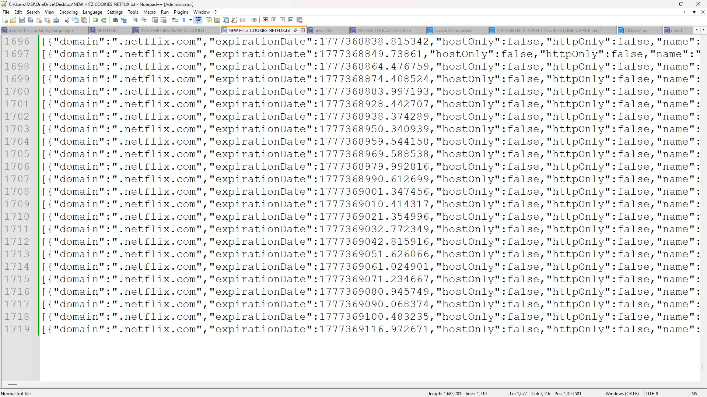Viewport: 707px width, 397px height.
Task: Click the Save All toolbar icon
Action: click(x=30, y=20)
